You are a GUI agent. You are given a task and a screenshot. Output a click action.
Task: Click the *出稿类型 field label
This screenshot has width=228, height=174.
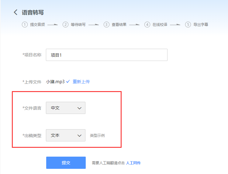point(32,136)
